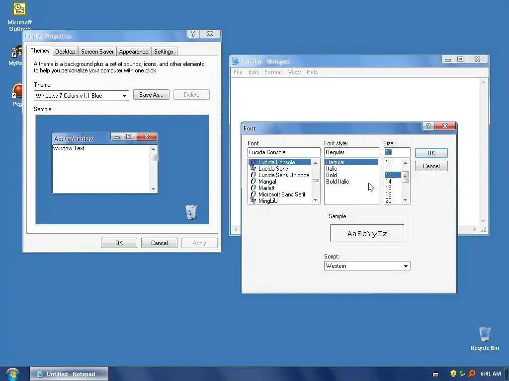Select Lucida Sans Unicode font

point(280,175)
